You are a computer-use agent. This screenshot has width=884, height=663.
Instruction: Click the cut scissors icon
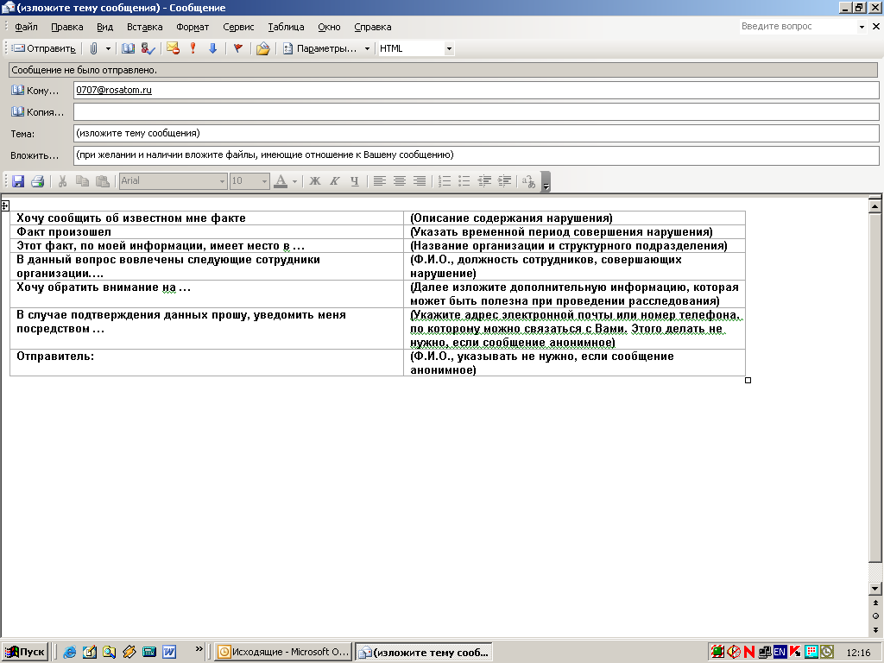click(62, 181)
